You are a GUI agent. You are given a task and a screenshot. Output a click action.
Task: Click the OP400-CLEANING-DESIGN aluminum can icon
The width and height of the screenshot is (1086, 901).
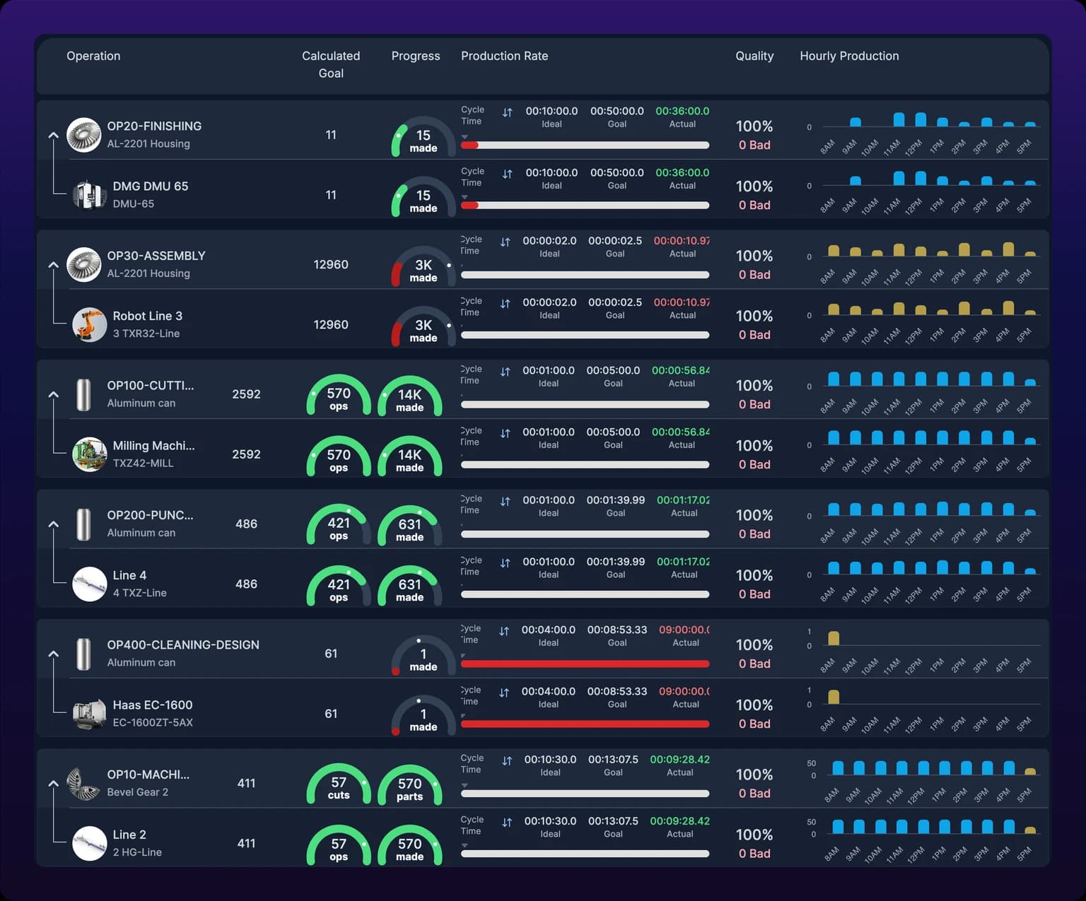(83, 654)
